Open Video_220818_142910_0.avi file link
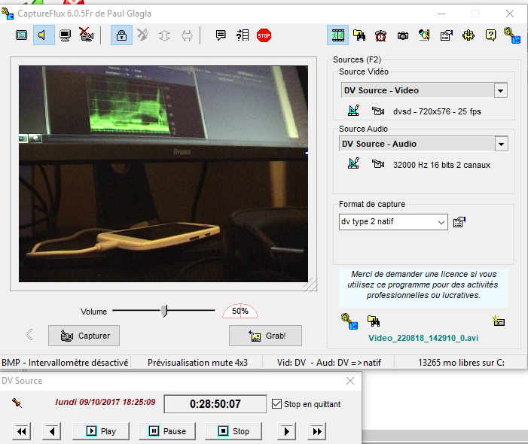 coord(423,338)
